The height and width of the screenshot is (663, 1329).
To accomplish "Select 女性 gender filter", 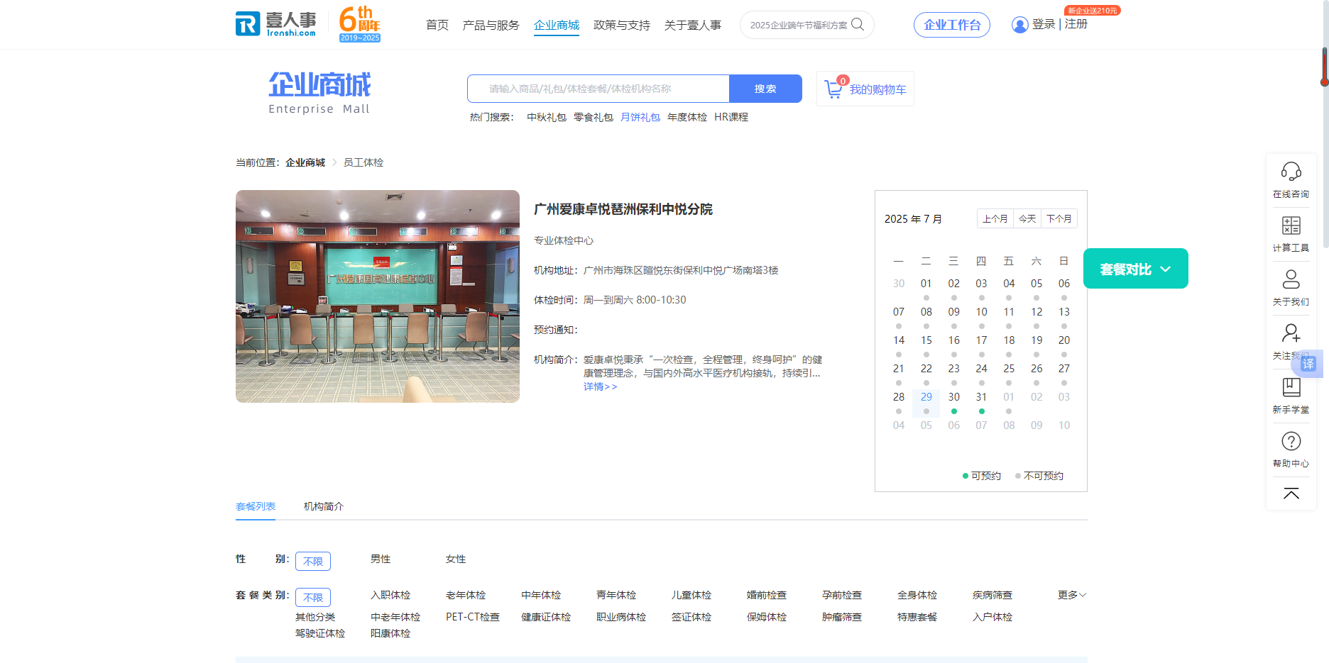I will (x=456, y=559).
